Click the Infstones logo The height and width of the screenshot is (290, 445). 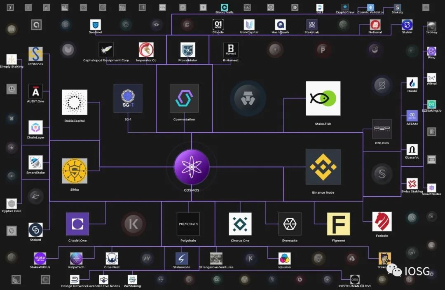(35, 54)
